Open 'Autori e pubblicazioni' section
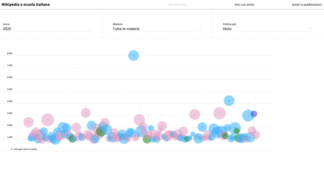The image size is (324, 176). (307, 4)
